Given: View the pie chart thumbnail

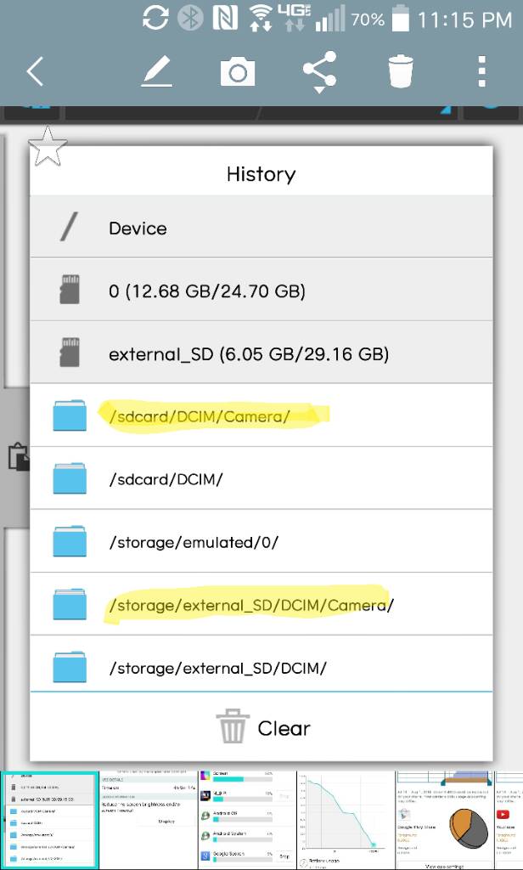Looking at the screenshot, I should click(444, 820).
